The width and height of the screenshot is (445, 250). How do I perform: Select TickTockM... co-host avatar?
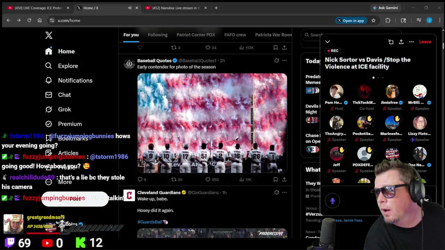tap(364, 92)
